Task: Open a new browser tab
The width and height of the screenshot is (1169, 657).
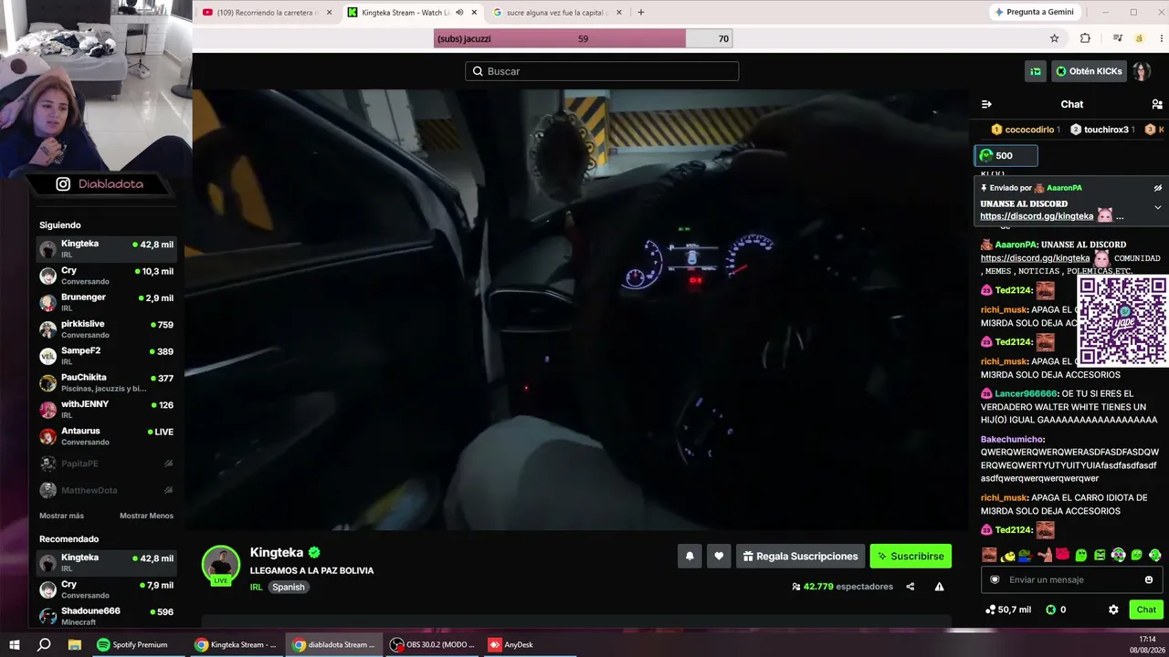Action: [641, 13]
